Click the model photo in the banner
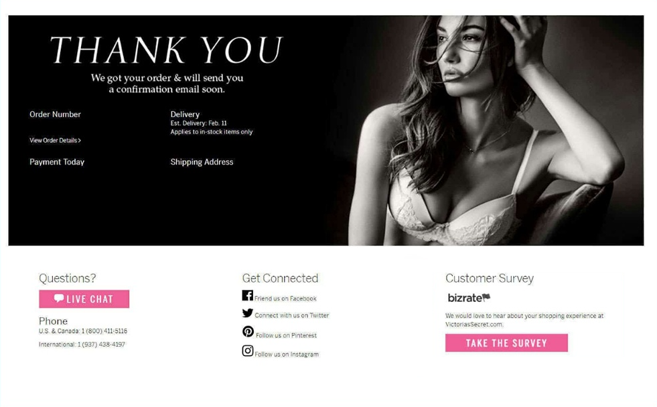Screen dimensions: 657x407 494,131
